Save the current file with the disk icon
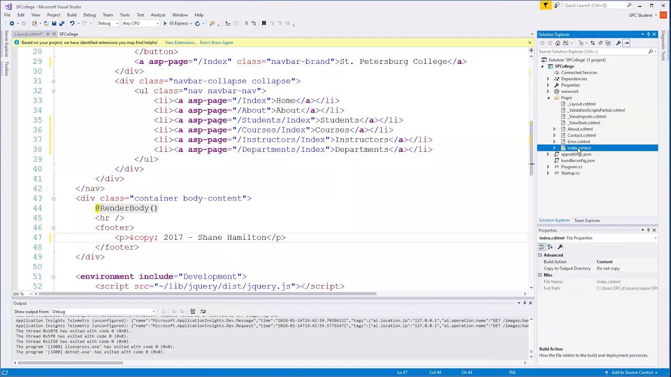 tap(54, 23)
